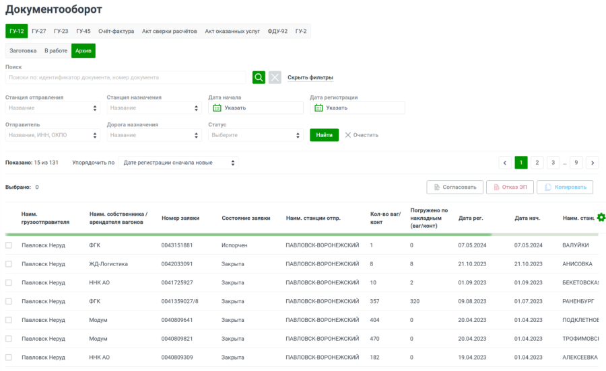
Task: Select checkbox for request 0043151881
Action: tap(9, 245)
